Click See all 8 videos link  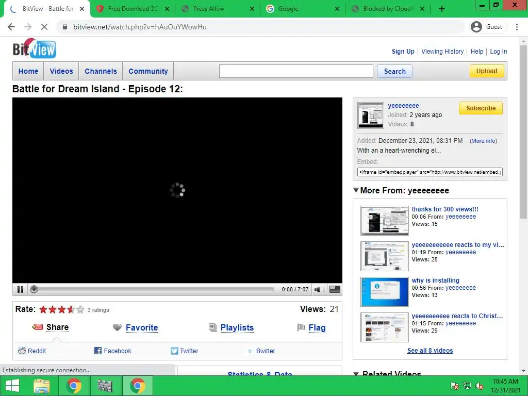430,351
